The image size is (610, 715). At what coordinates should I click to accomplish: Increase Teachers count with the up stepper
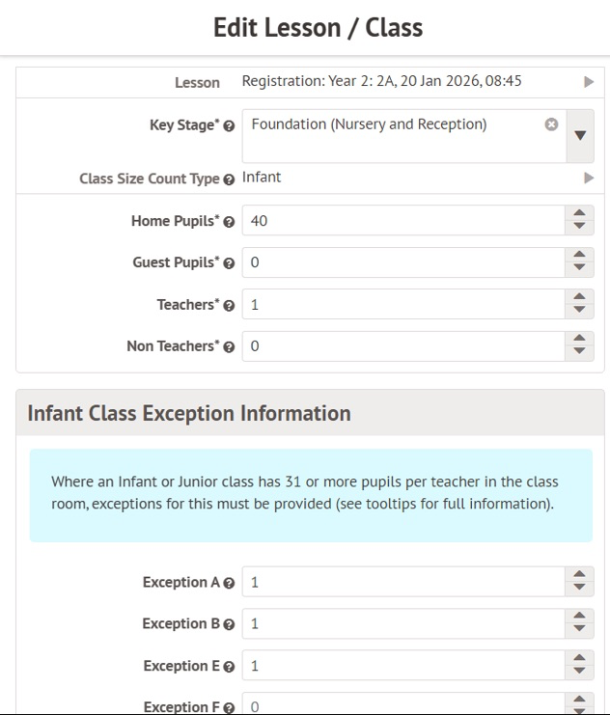(579, 298)
